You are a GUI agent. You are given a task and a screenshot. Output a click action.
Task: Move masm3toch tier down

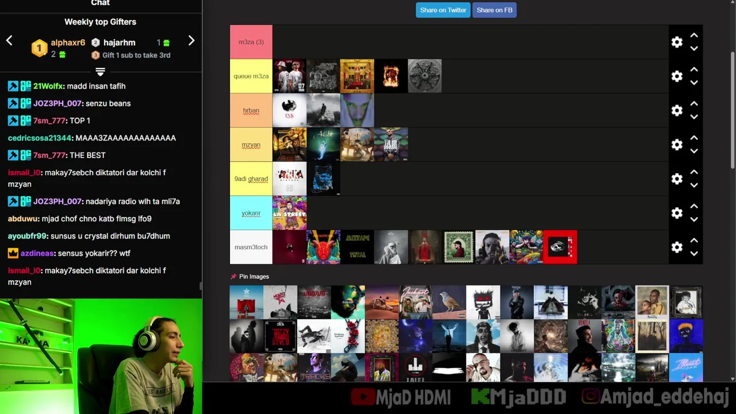point(694,254)
